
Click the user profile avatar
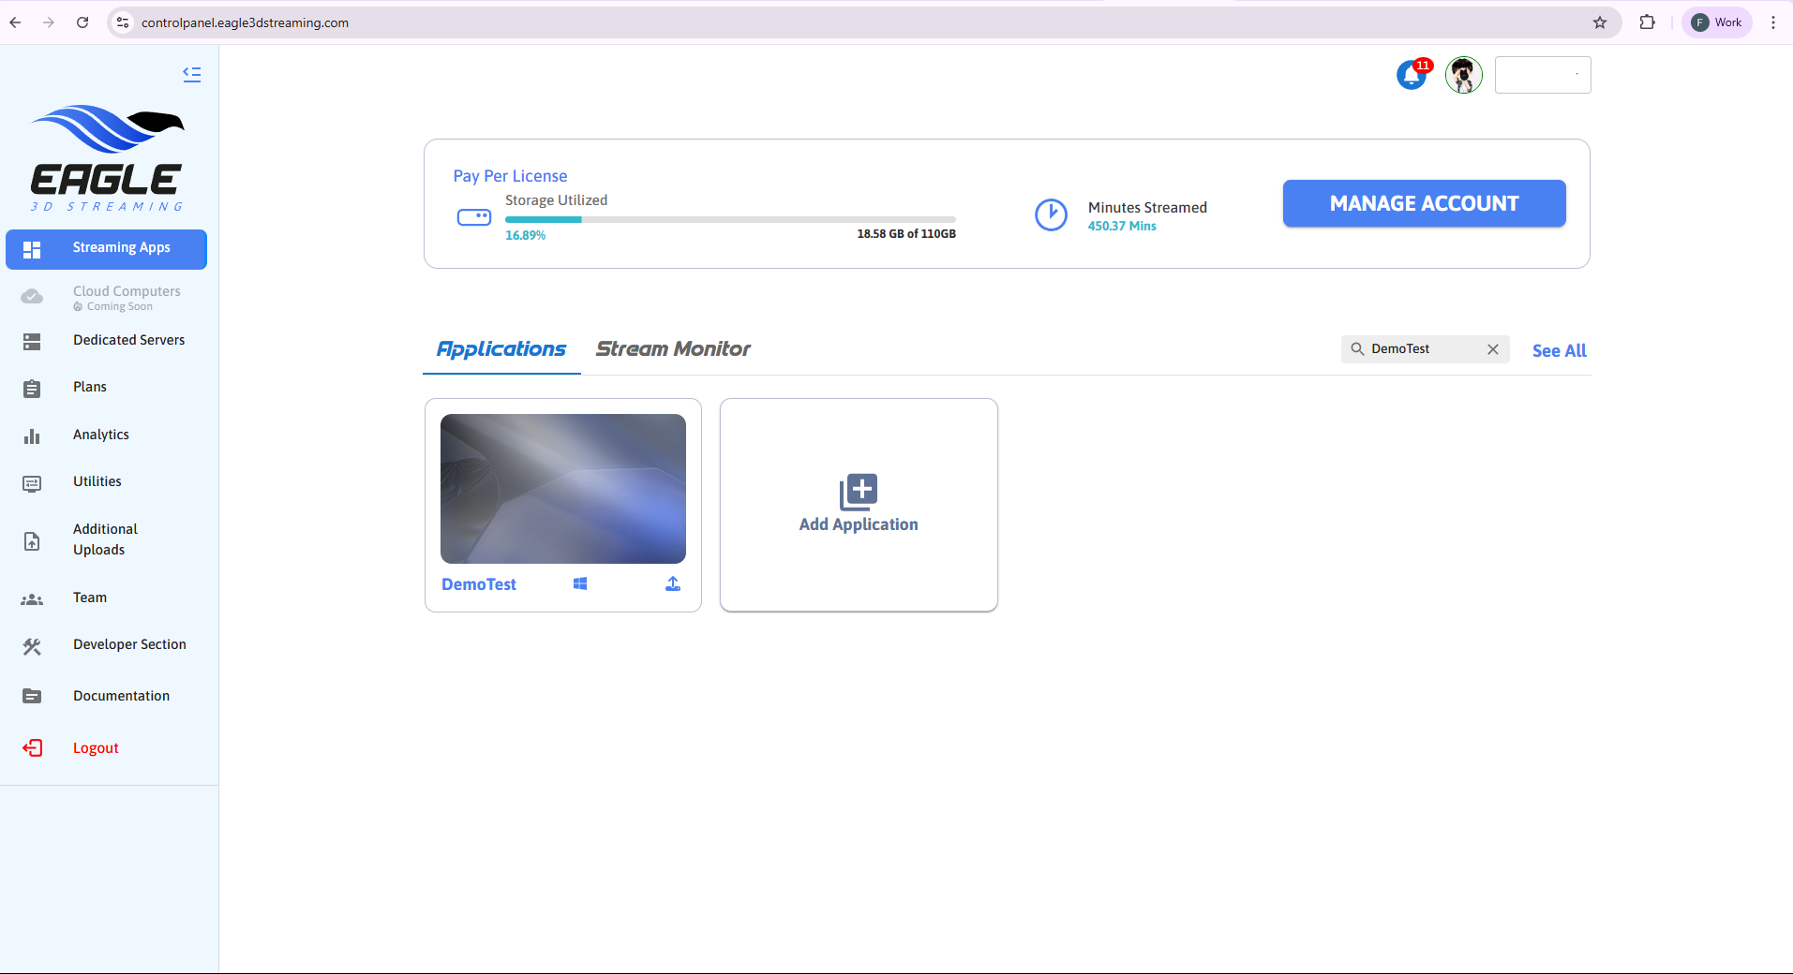1463,75
